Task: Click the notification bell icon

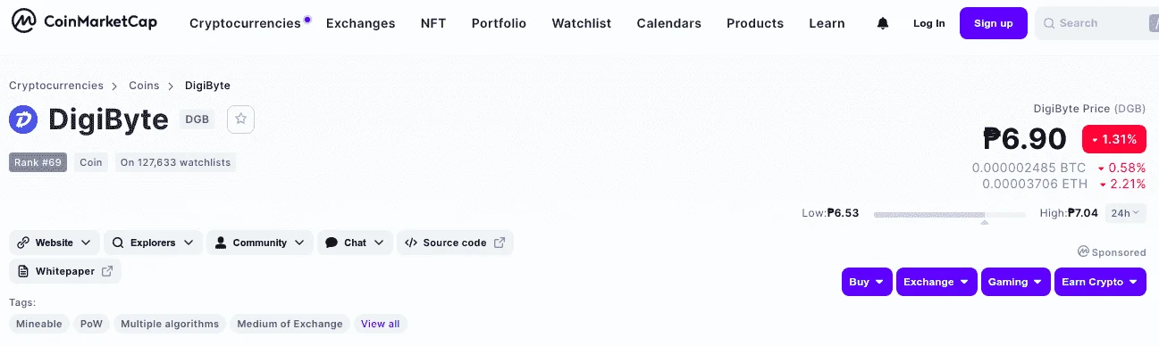Action: point(883,23)
